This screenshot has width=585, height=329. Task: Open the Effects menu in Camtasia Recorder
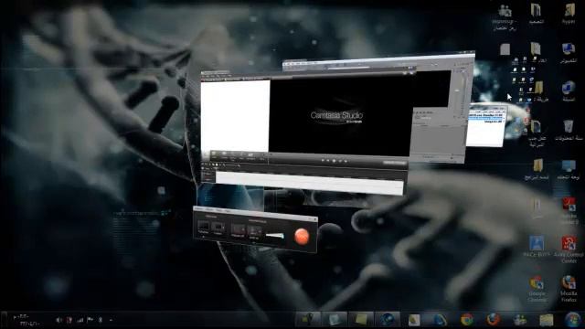[209, 210]
